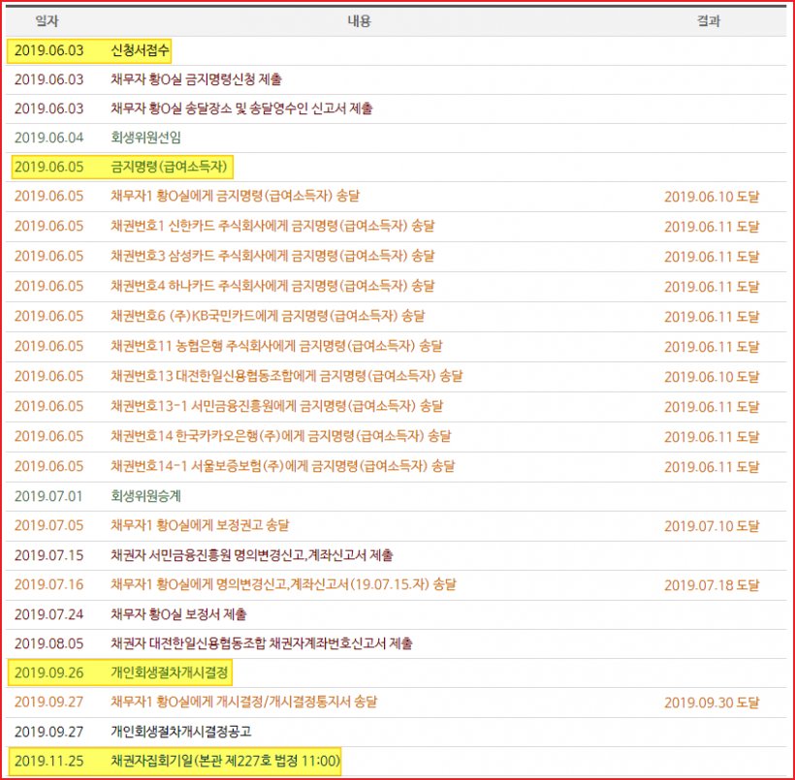The width and height of the screenshot is (795, 780).
Task: Click the 회생위원선임 entry
Action: [x=146, y=138]
